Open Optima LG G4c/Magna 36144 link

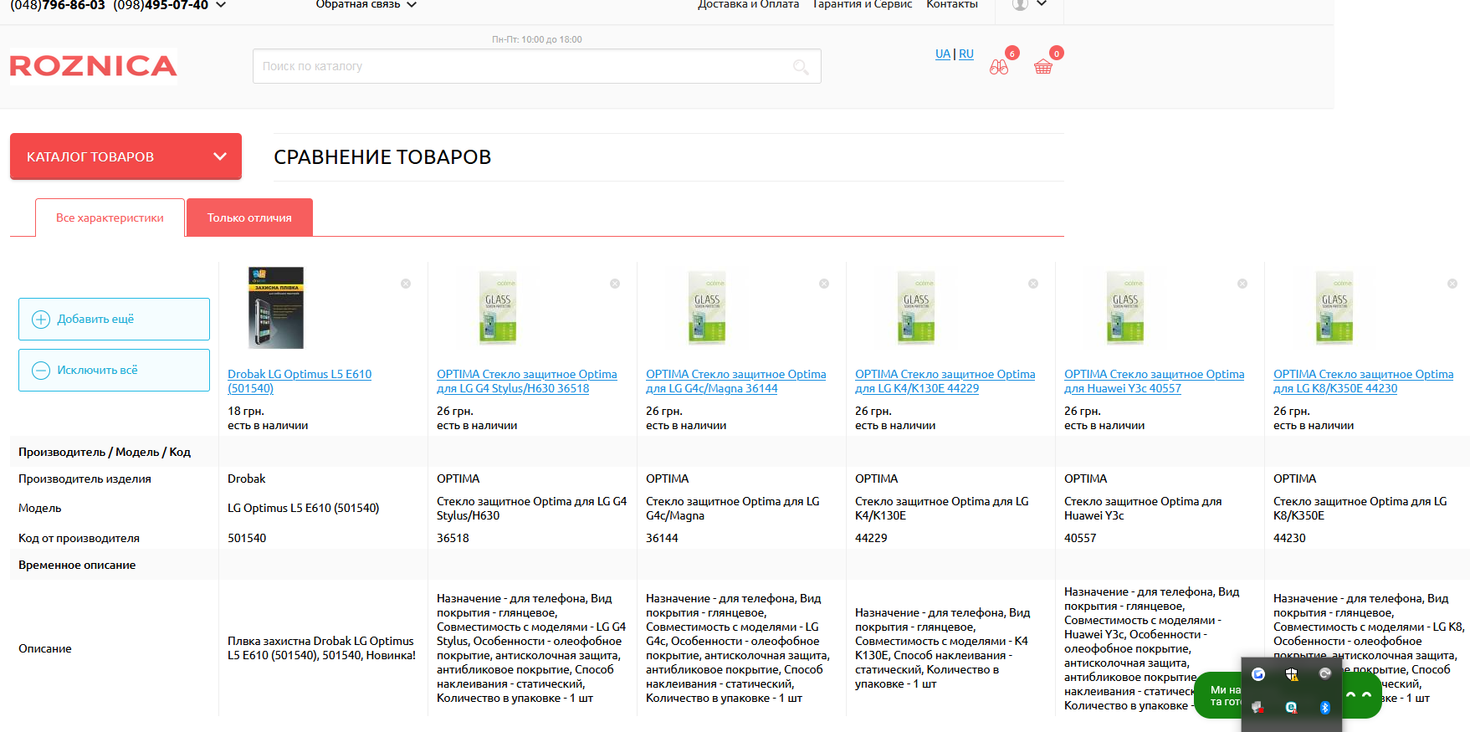tap(736, 381)
